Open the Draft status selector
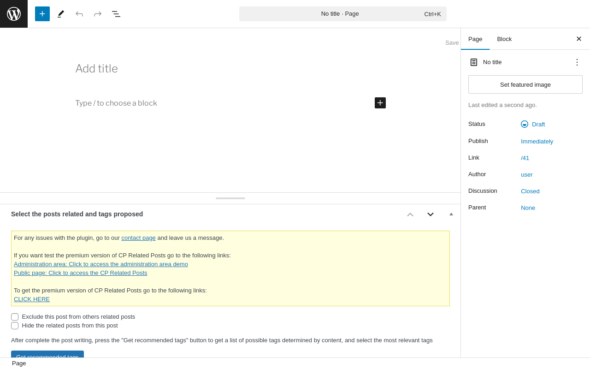 pos(533,124)
